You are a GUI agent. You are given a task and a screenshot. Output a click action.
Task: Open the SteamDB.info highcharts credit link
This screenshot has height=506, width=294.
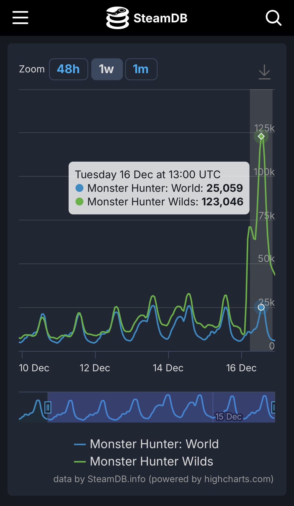pyautogui.click(x=163, y=479)
